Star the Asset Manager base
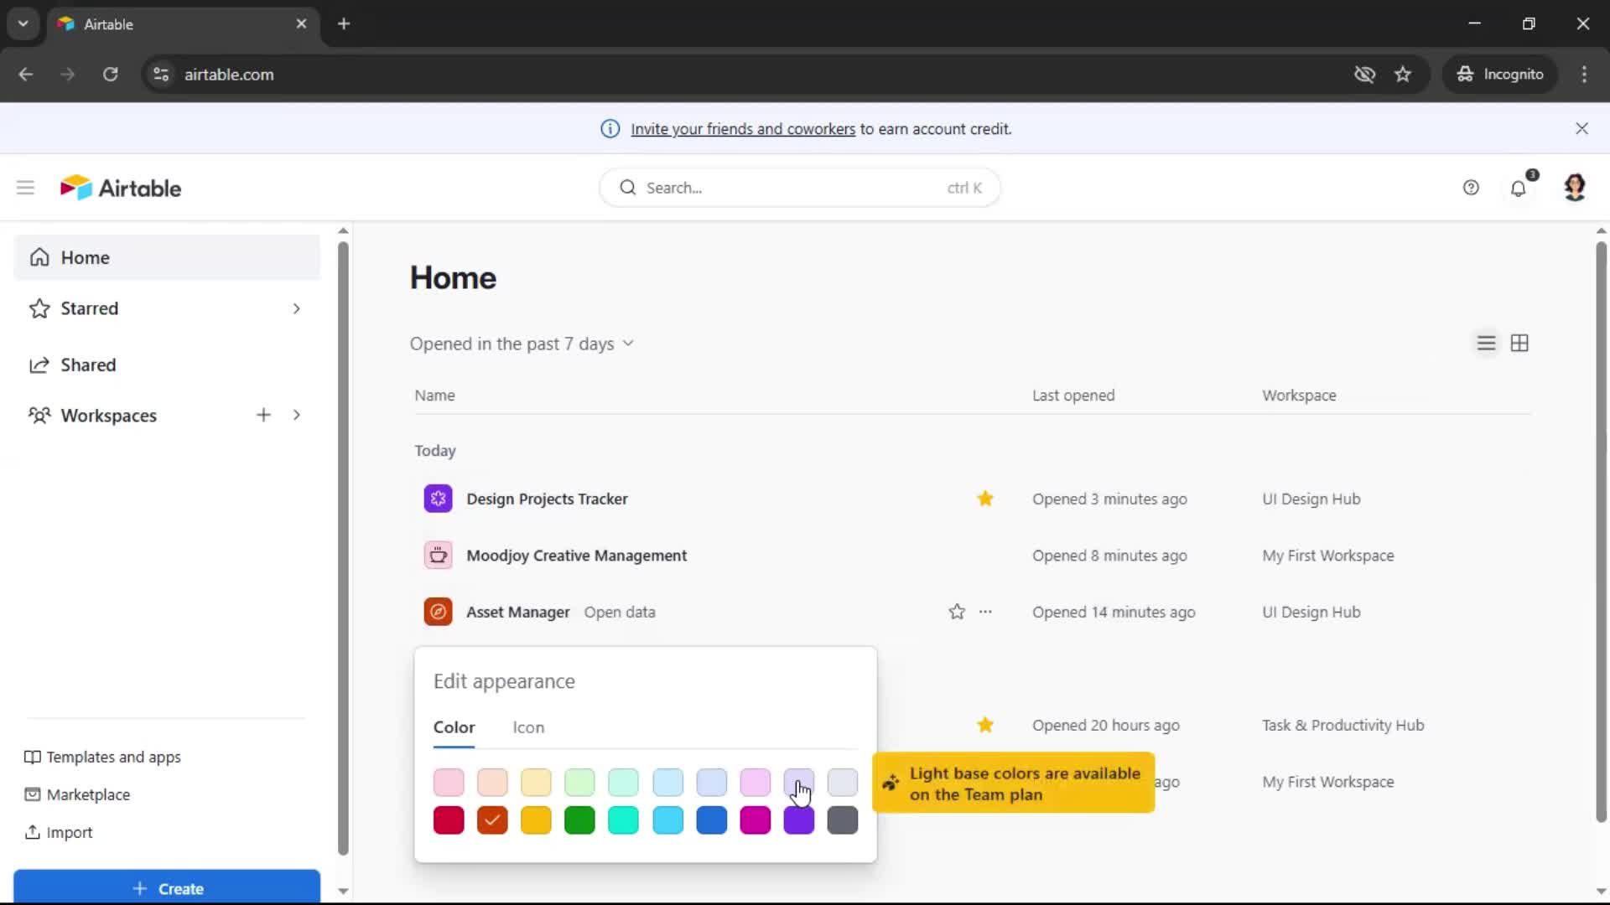Image resolution: width=1610 pixels, height=905 pixels. pyautogui.click(x=957, y=612)
